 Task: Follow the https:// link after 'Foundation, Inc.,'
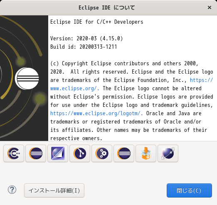coord(201,80)
